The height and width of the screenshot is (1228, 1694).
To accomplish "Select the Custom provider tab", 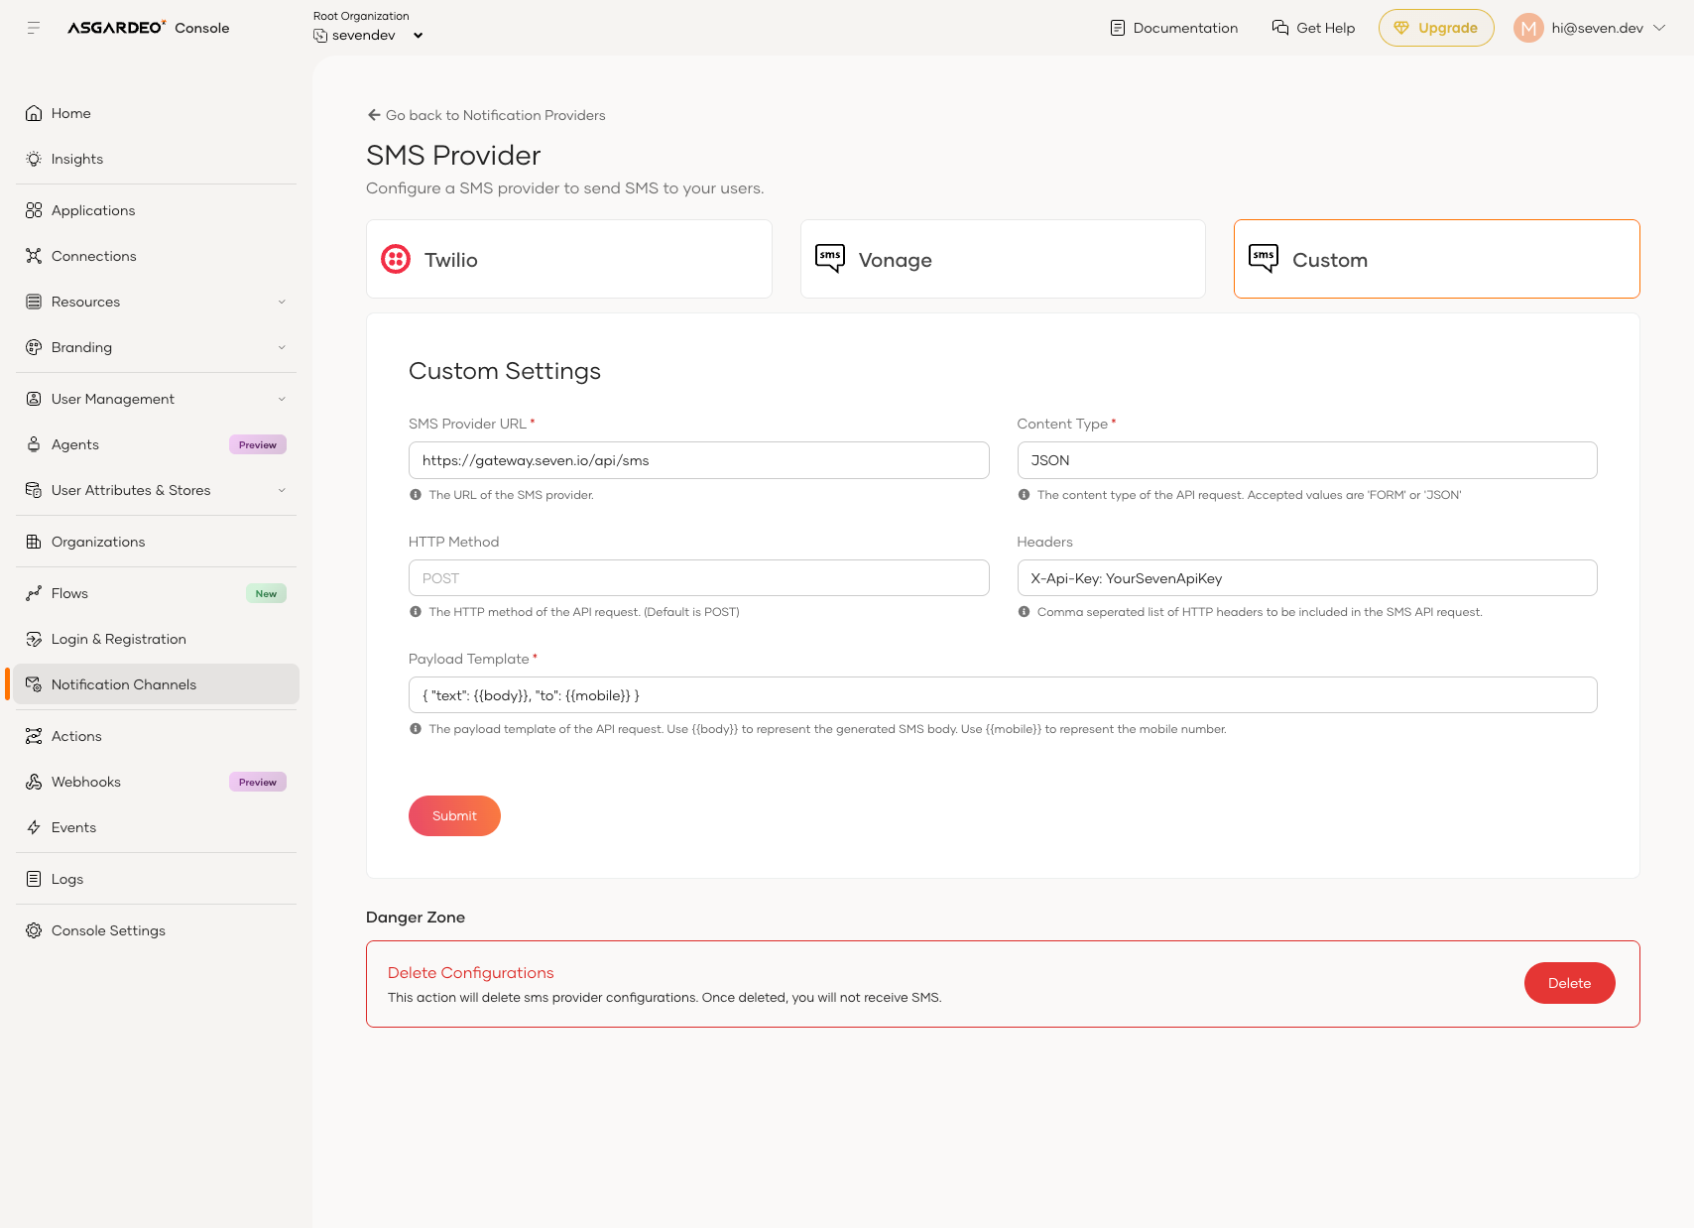I will [x=1435, y=259].
